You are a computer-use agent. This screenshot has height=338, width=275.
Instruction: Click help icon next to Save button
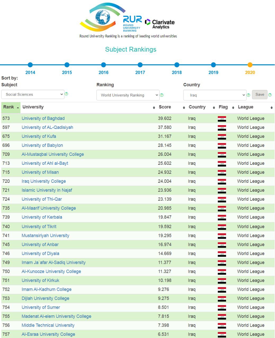click(x=270, y=95)
